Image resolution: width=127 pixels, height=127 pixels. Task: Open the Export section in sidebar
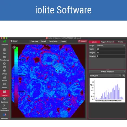4,85
